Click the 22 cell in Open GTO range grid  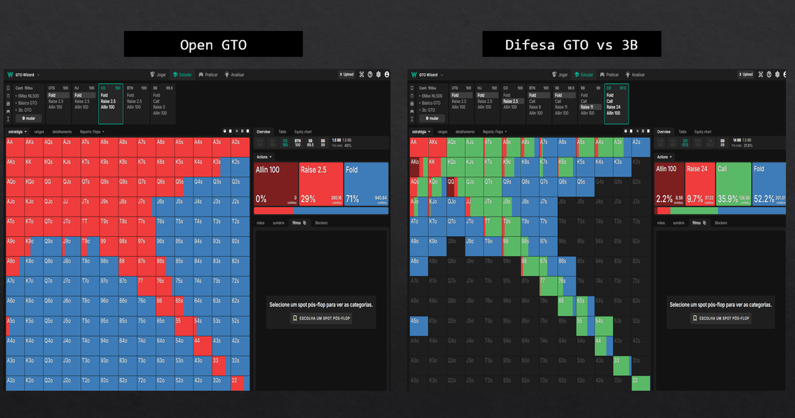tap(239, 383)
